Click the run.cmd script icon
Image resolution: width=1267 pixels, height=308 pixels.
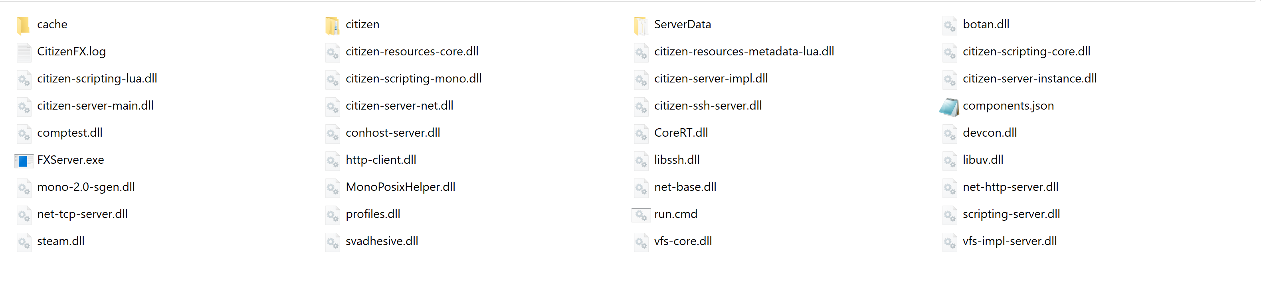640,215
